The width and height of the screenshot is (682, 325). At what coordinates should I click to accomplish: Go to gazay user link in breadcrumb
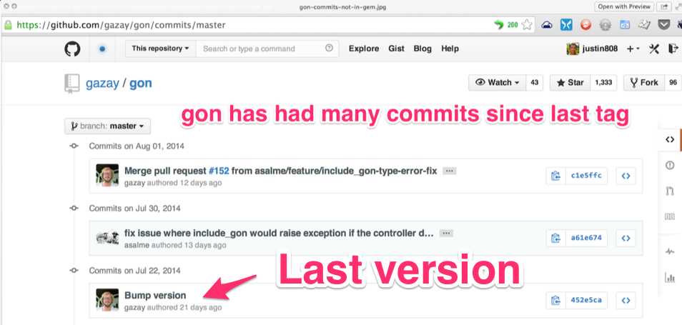[102, 83]
